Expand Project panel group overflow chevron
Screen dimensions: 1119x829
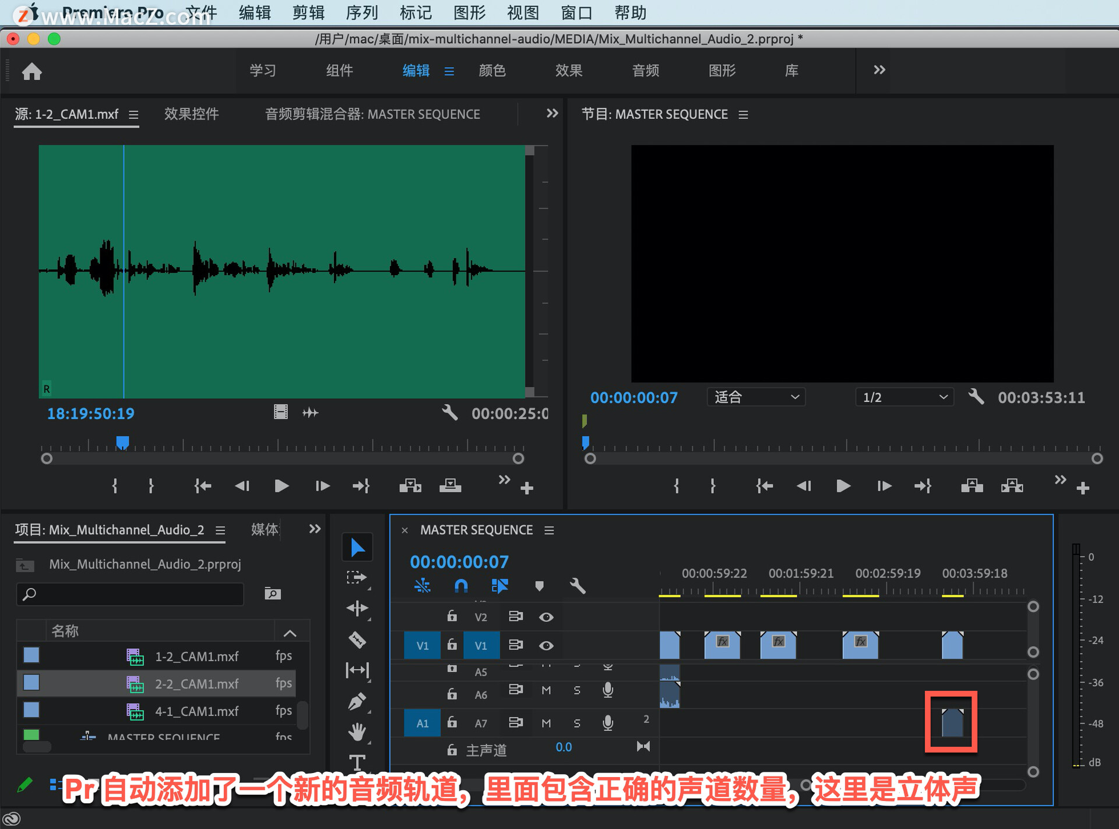[x=315, y=529]
